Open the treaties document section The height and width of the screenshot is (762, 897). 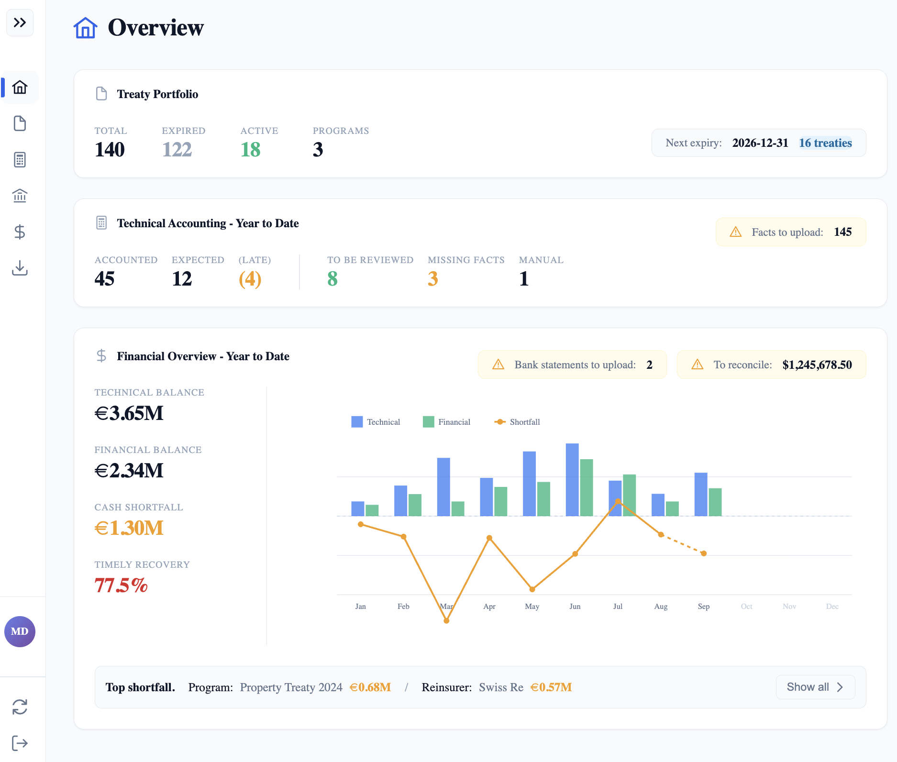coord(20,123)
